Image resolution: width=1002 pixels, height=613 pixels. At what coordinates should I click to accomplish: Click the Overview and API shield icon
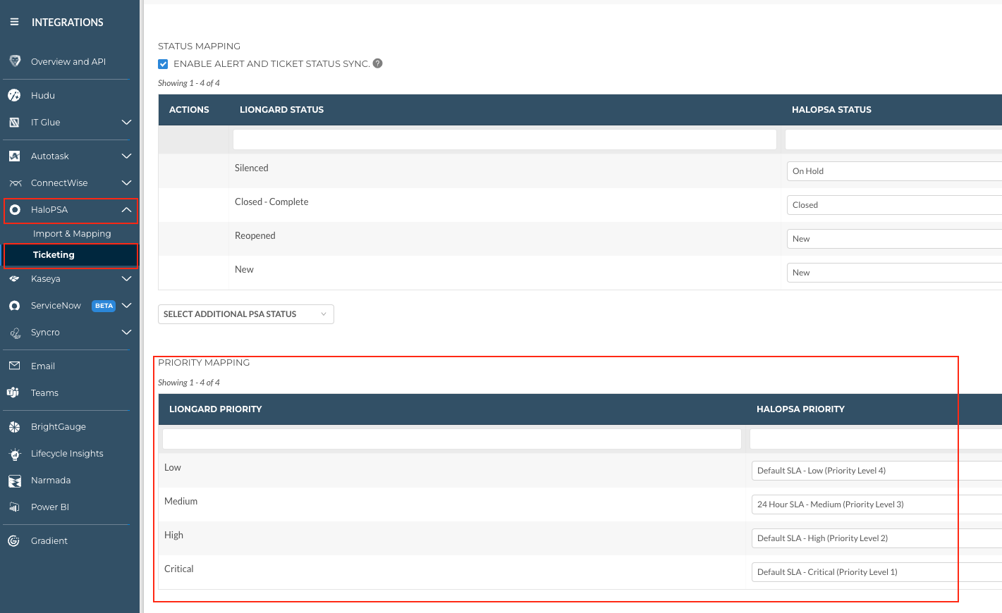pos(15,61)
